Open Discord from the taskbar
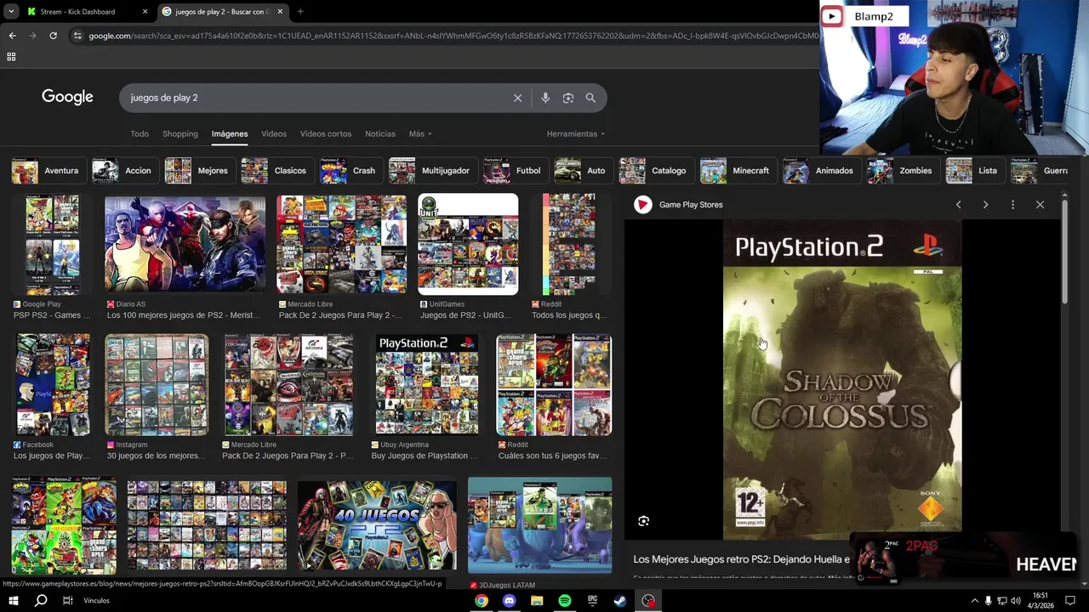The height and width of the screenshot is (612, 1089). point(509,601)
